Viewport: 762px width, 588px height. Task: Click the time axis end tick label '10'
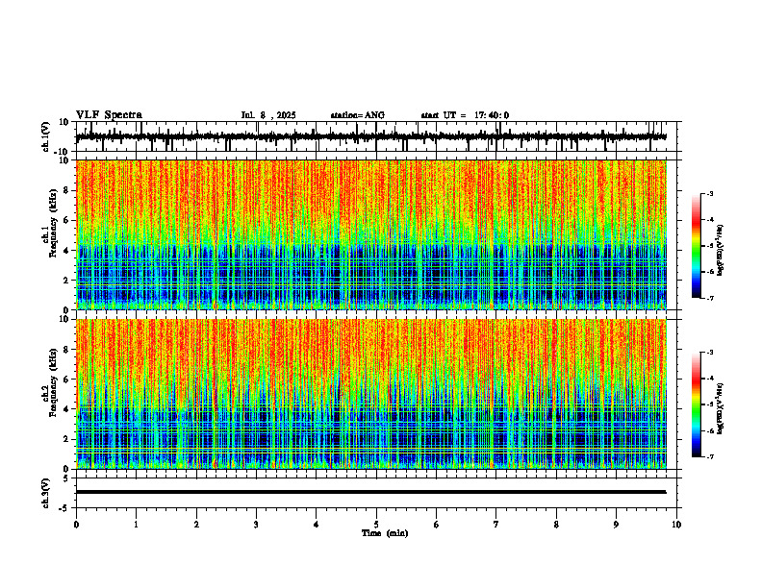[x=676, y=525]
